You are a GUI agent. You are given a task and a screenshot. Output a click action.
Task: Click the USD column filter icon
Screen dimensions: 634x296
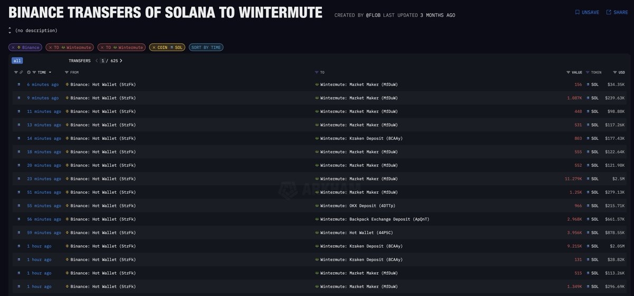click(x=614, y=72)
